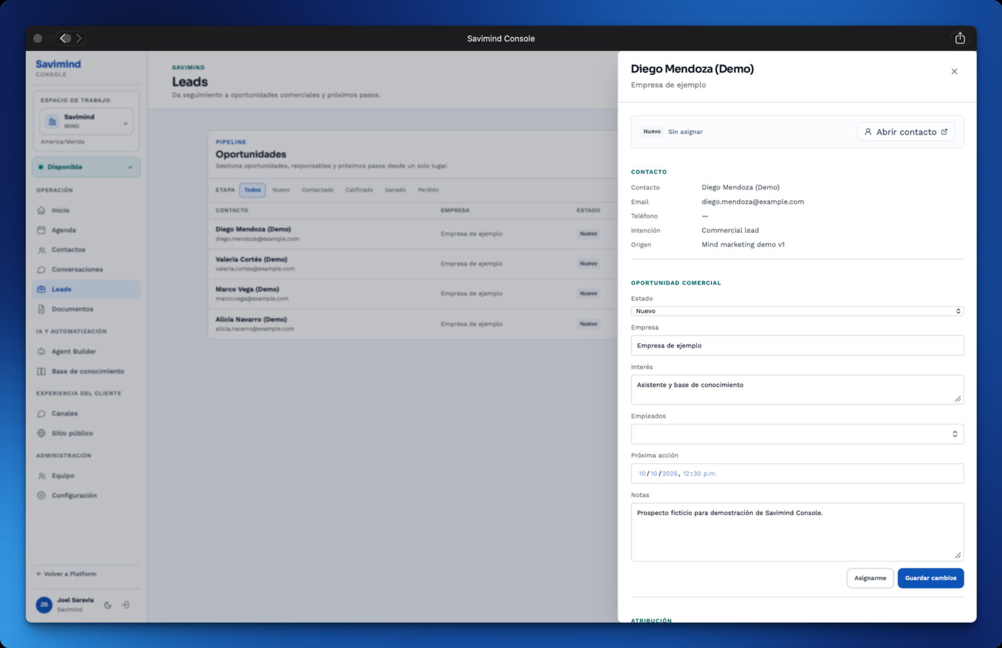
Task: Click the Interés text area
Action: pos(797,389)
